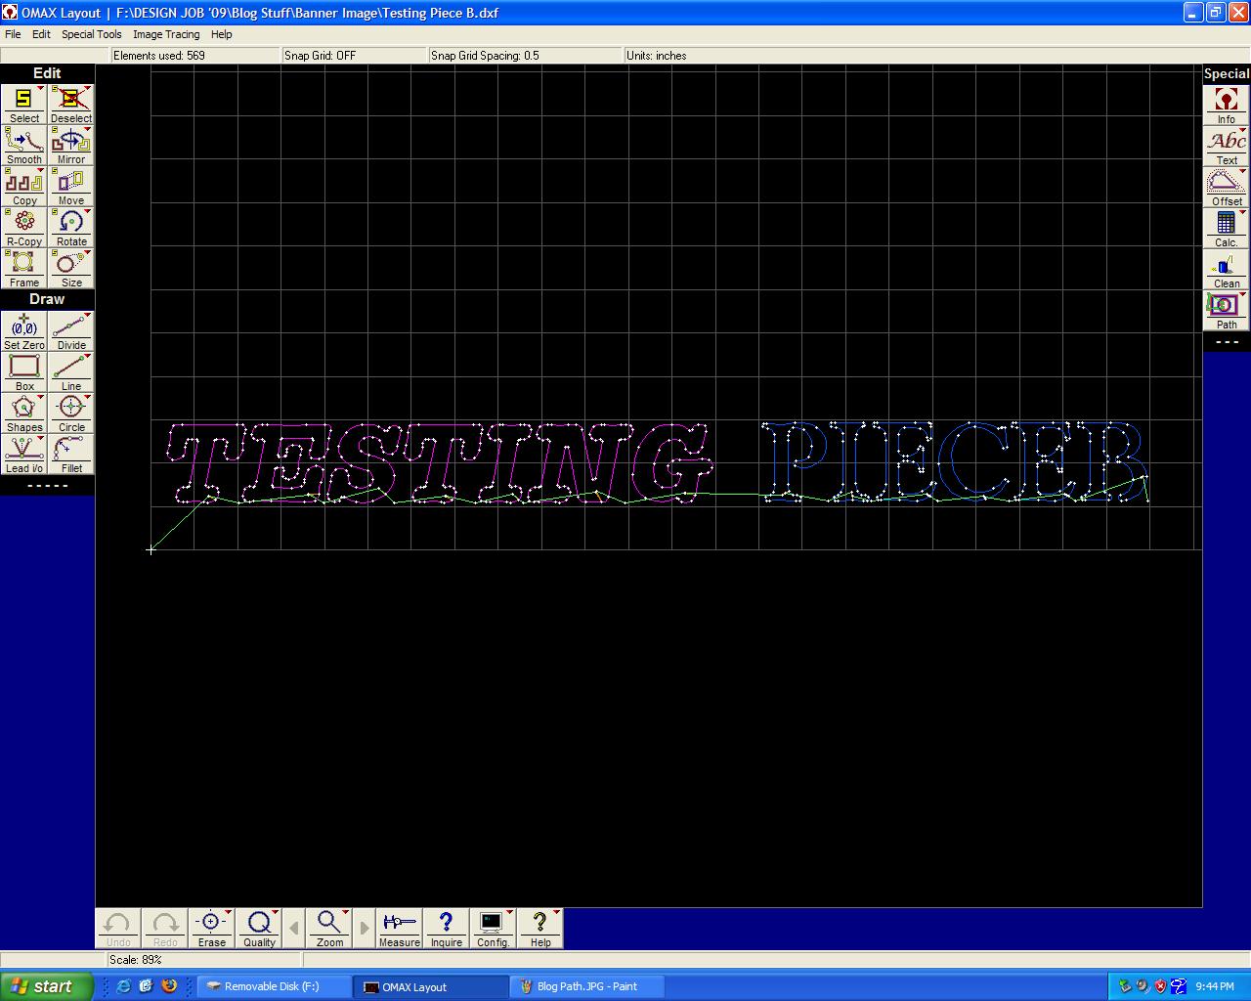This screenshot has width=1251, height=1001.
Task: Open the Offset tool
Action: pos(1226,188)
